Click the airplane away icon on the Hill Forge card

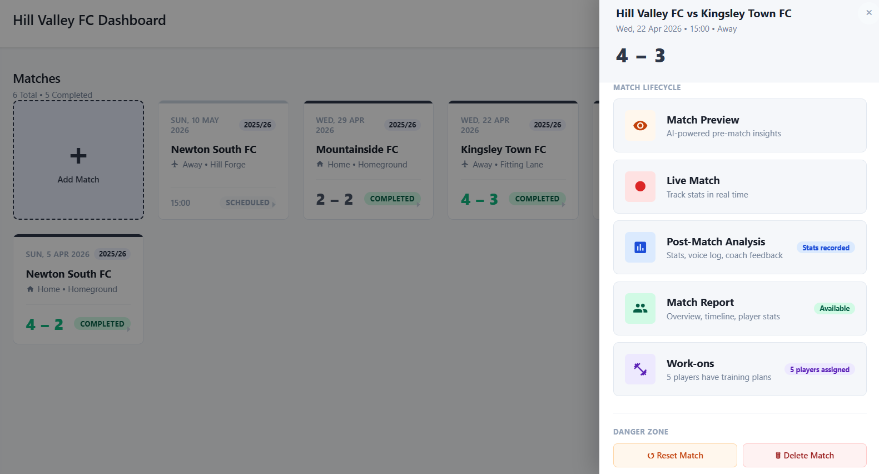(175, 164)
